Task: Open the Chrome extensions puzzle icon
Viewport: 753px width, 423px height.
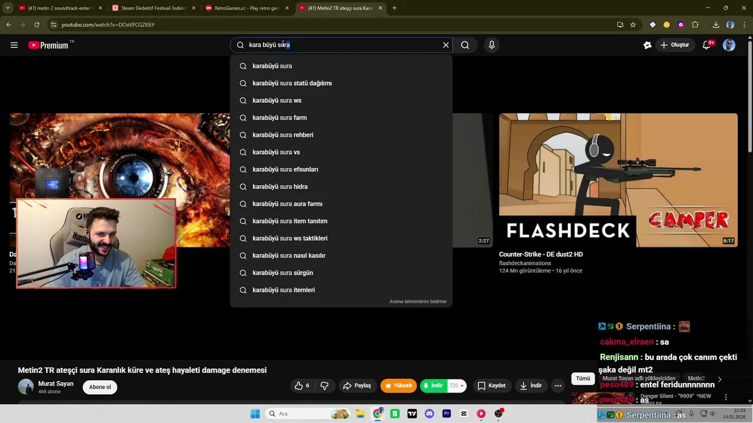Action: click(x=695, y=25)
